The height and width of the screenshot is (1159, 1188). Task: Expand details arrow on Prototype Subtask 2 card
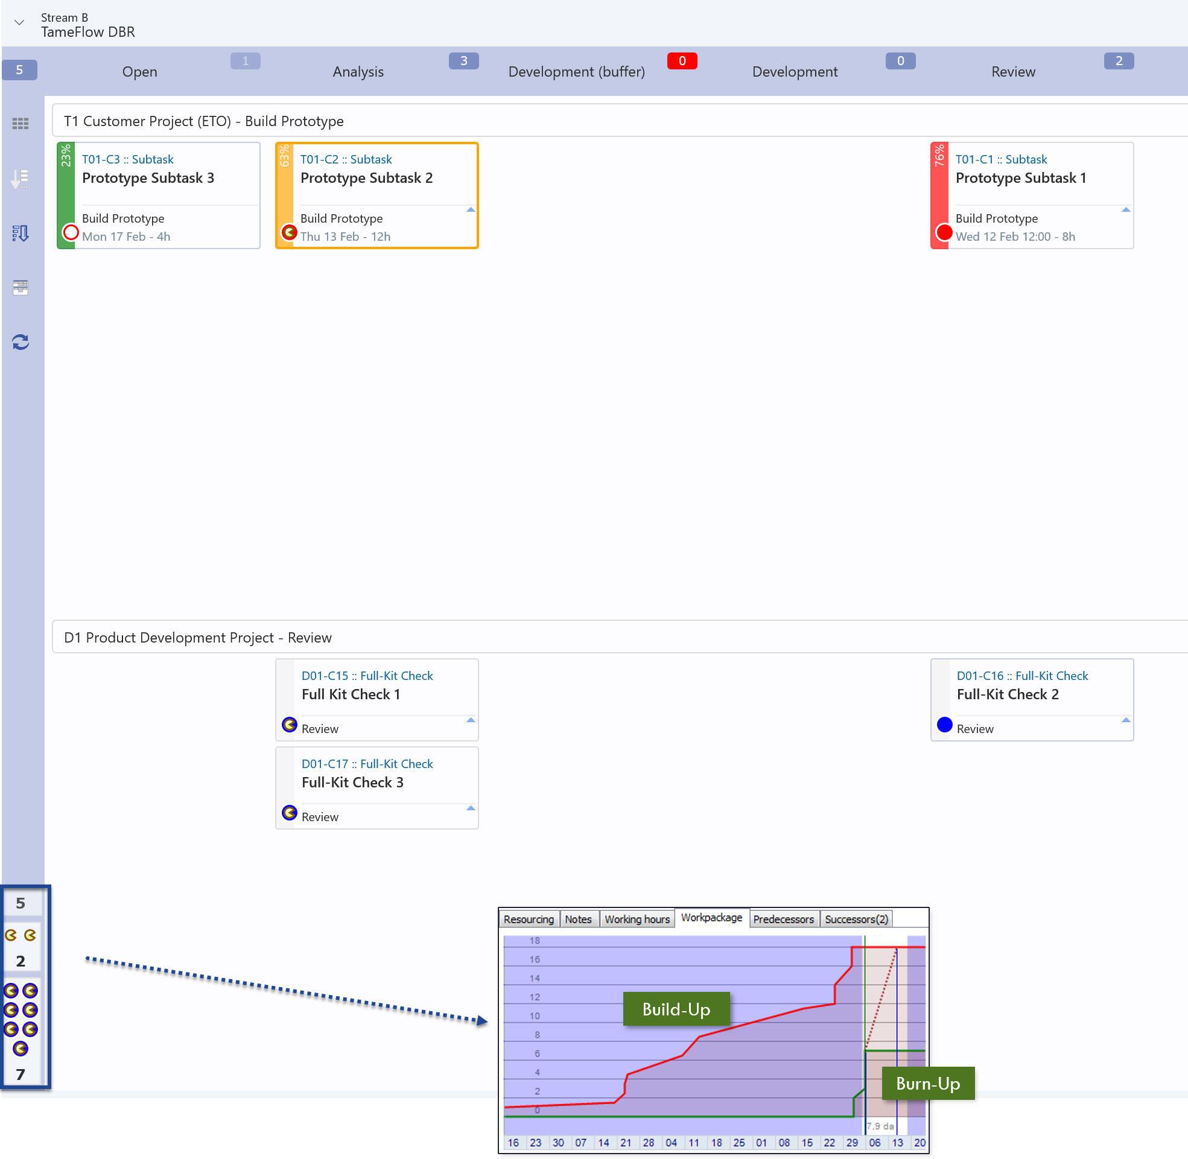tap(470, 209)
